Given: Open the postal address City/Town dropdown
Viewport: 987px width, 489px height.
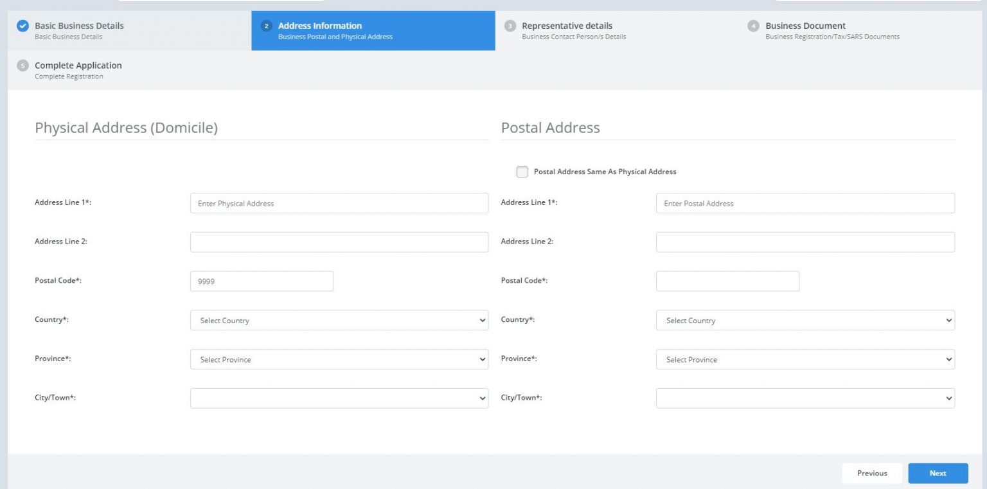Looking at the screenshot, I should coord(805,398).
